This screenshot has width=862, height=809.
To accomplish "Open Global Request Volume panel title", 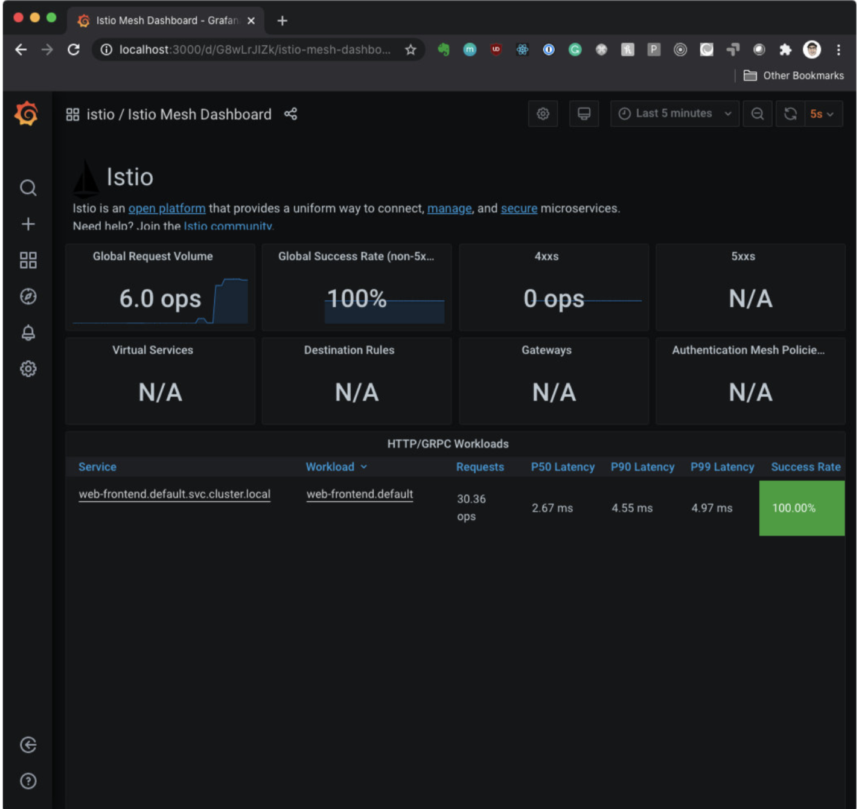I will 153,256.
